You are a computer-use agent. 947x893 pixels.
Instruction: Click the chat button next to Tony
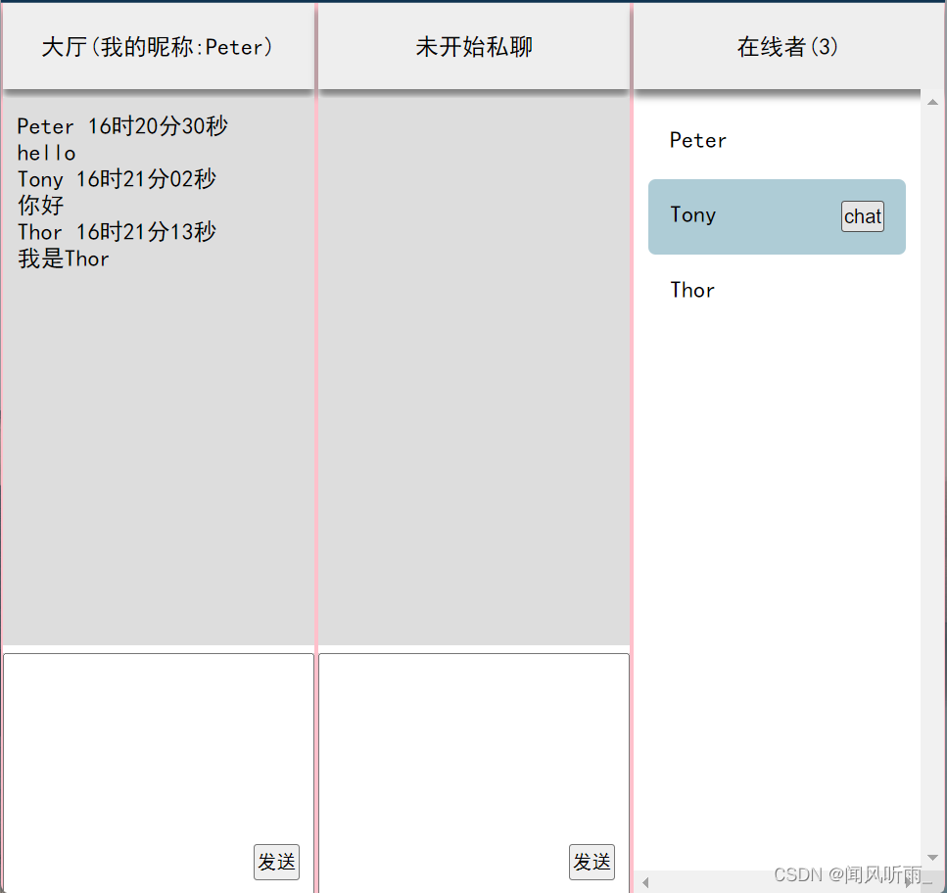[863, 216]
